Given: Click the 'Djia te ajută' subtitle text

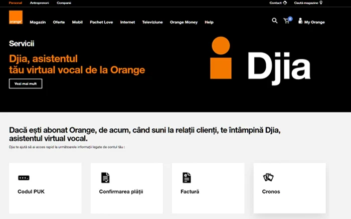Looking at the screenshot, I should pos(67,147).
